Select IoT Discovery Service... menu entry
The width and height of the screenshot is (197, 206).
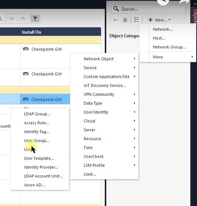pos(105,85)
